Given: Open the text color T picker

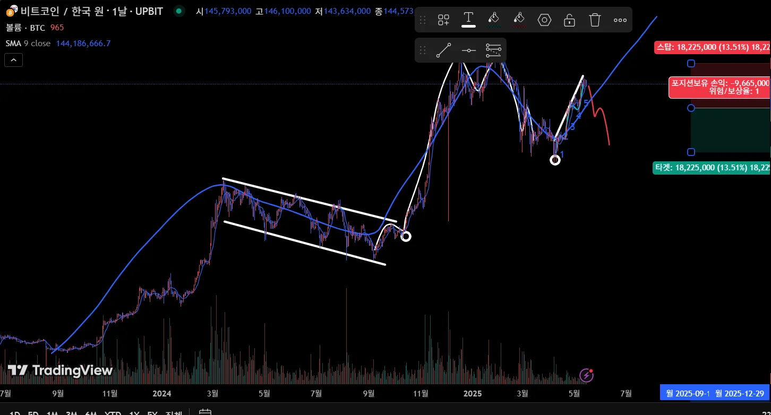Looking at the screenshot, I should click(x=468, y=20).
